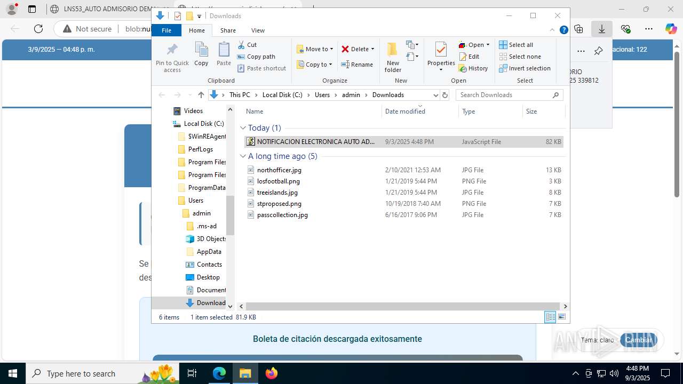Click Paste shortcut in ribbon
Viewport: 683px width, 384px height.
(x=262, y=68)
